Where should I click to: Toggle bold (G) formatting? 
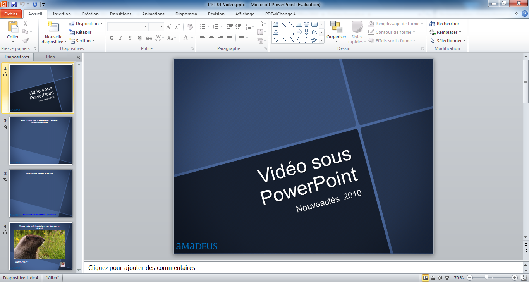pos(112,38)
